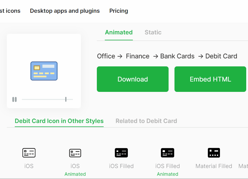The height and width of the screenshot is (179, 248).
Task: Pause the debit card animation
Action: (x=14, y=100)
